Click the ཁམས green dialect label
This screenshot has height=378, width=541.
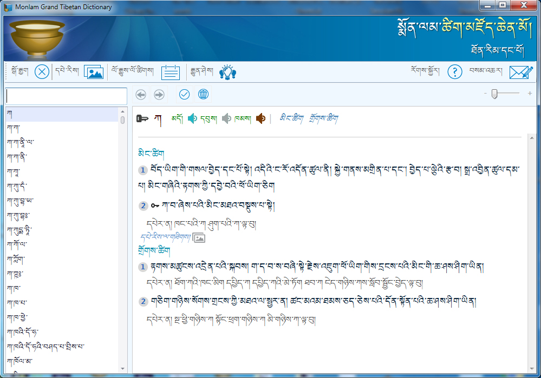(243, 118)
